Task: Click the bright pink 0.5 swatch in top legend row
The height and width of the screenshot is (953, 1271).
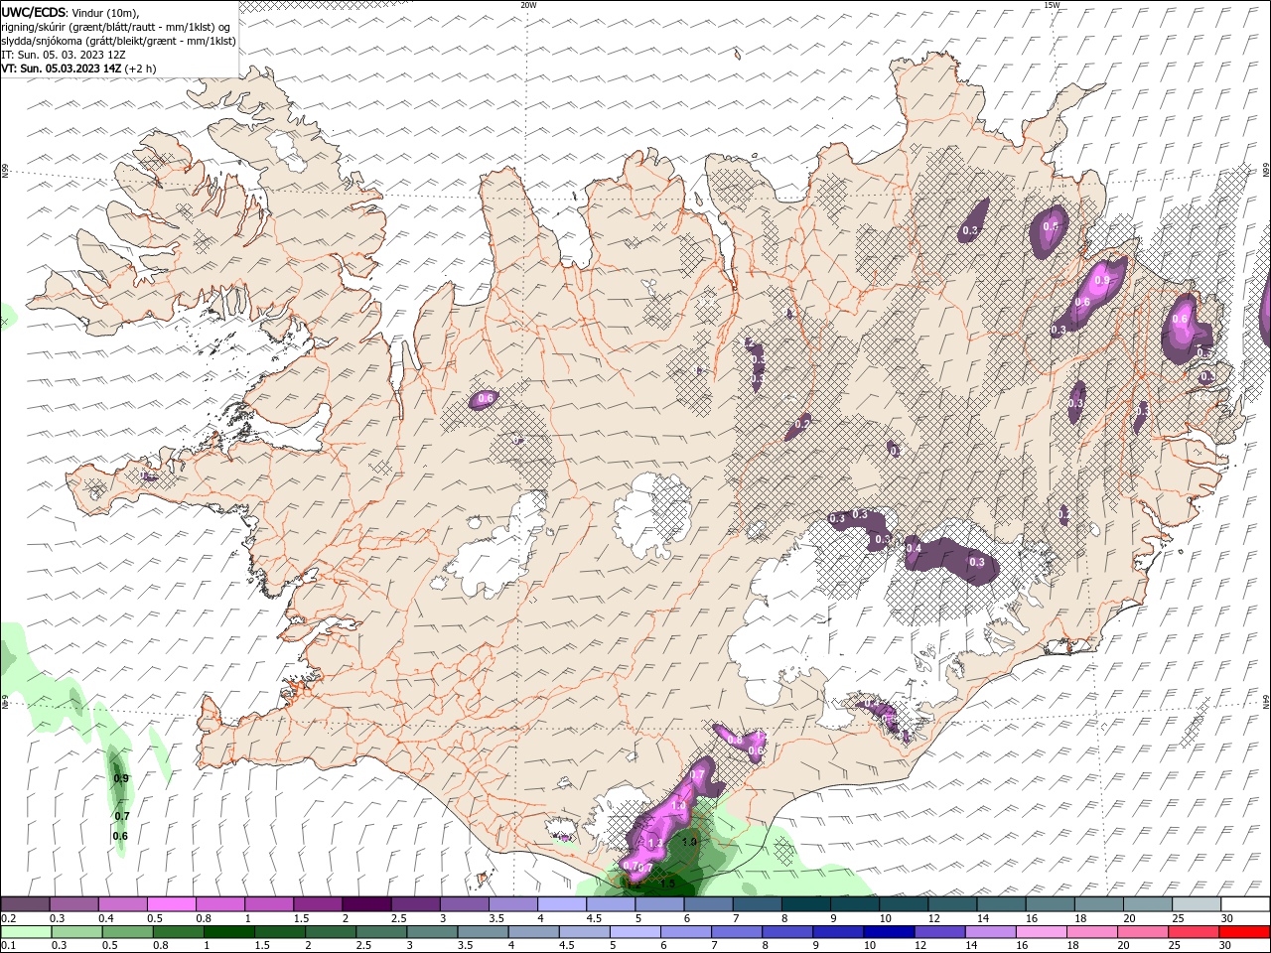Action: [x=173, y=904]
